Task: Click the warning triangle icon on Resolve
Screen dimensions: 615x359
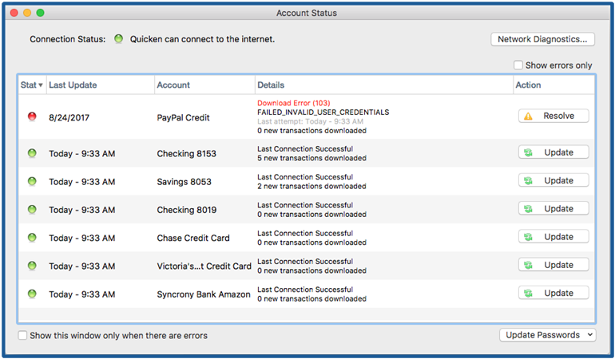Action: pyautogui.click(x=528, y=116)
